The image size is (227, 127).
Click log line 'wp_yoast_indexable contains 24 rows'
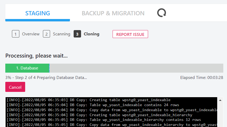coord(93,105)
